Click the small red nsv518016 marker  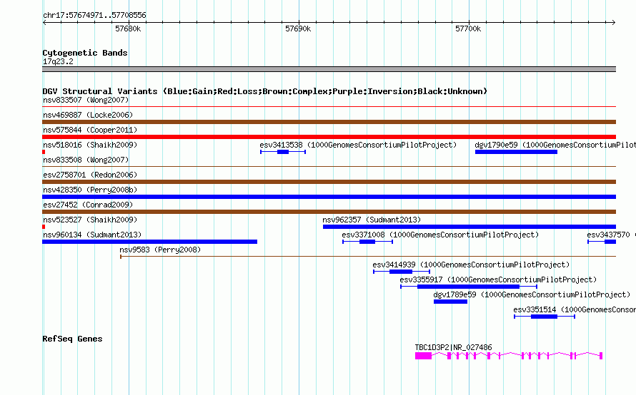tap(44, 152)
